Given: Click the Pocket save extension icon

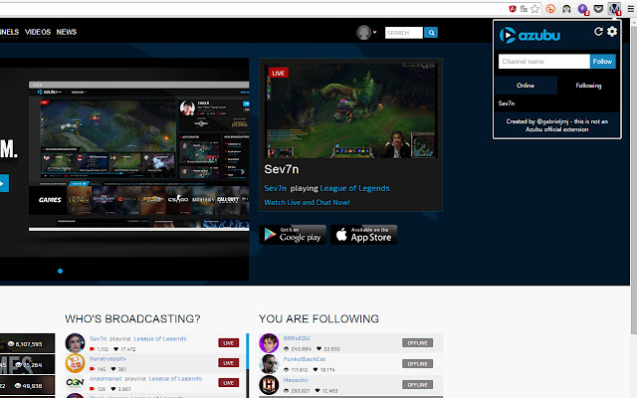Looking at the screenshot, I should click(x=598, y=9).
